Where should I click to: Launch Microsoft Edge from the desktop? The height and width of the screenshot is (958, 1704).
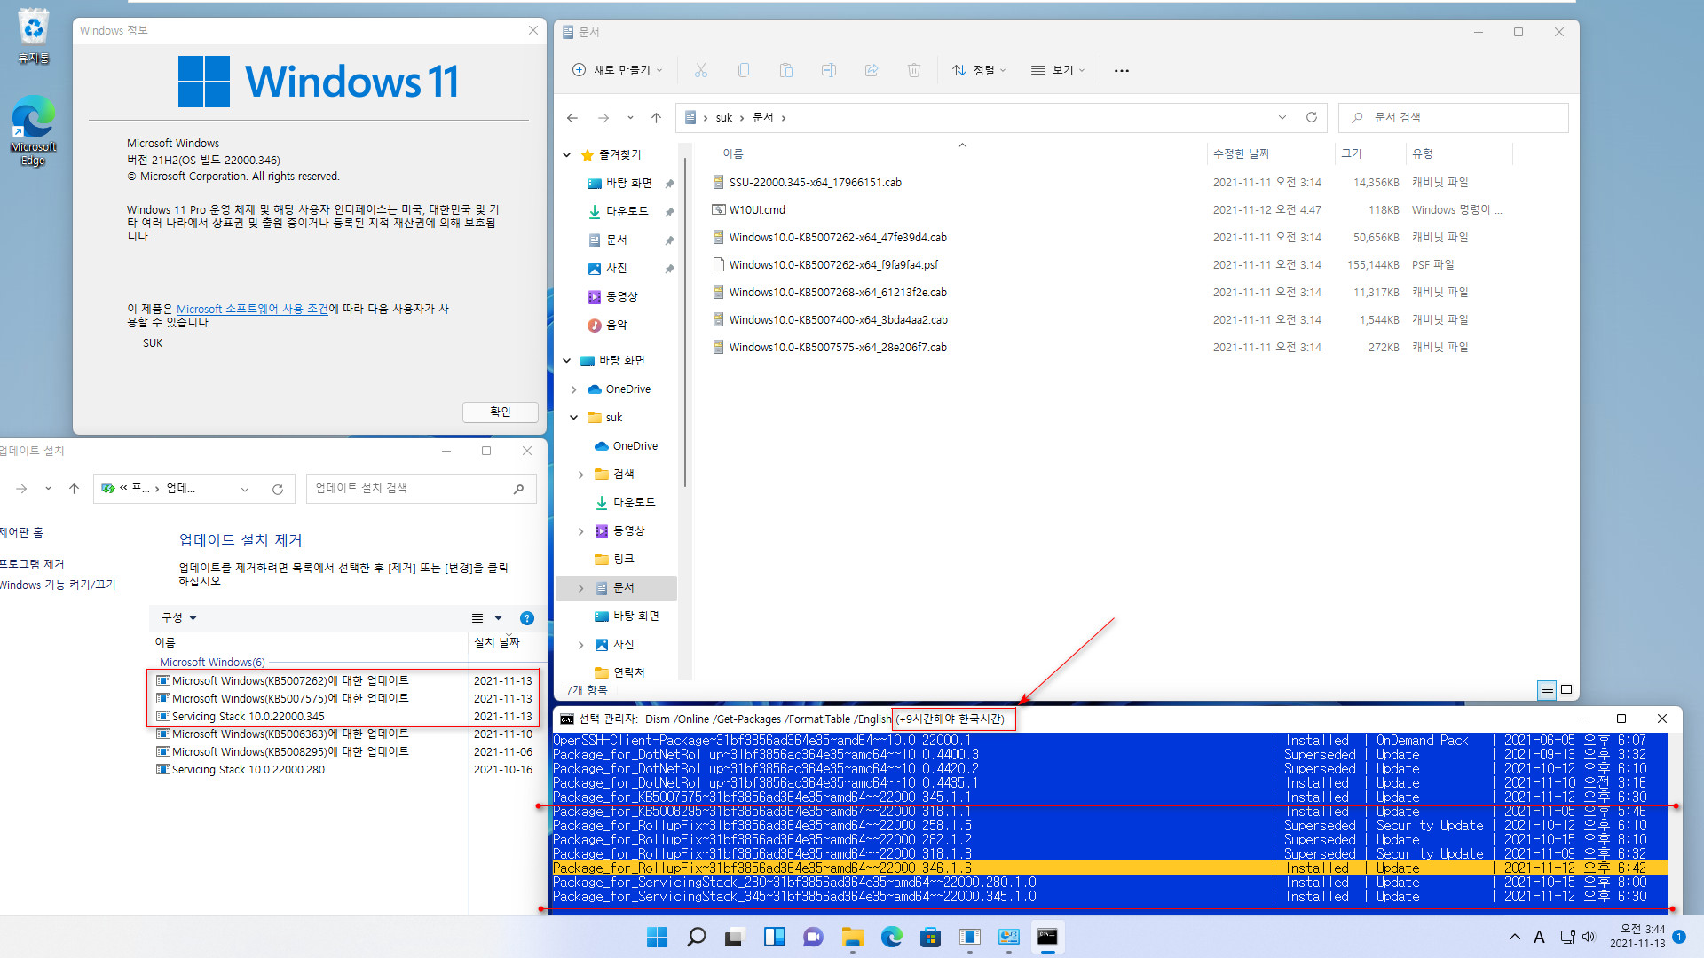[x=33, y=130]
